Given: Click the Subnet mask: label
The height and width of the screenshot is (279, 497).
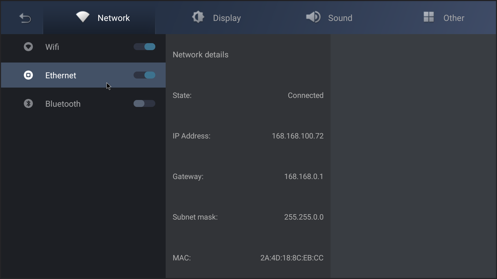Looking at the screenshot, I should 195,217.
